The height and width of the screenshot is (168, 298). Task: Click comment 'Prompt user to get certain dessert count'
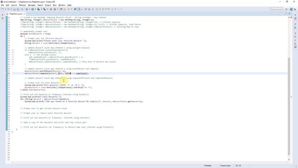pos(44,108)
